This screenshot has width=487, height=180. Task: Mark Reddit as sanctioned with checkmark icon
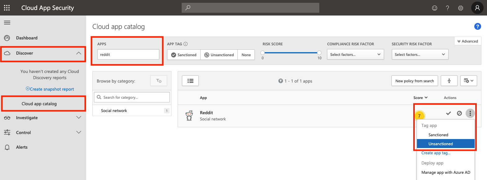(x=448, y=113)
